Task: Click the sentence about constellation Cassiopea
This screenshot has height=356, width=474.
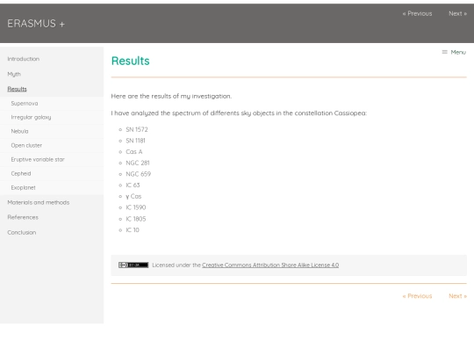Action: 239,113
